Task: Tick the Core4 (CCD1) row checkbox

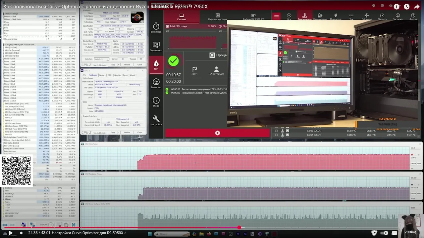Action: (x=276, y=135)
